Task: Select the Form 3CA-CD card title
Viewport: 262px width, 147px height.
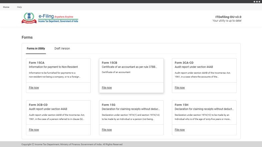Action: (184, 63)
